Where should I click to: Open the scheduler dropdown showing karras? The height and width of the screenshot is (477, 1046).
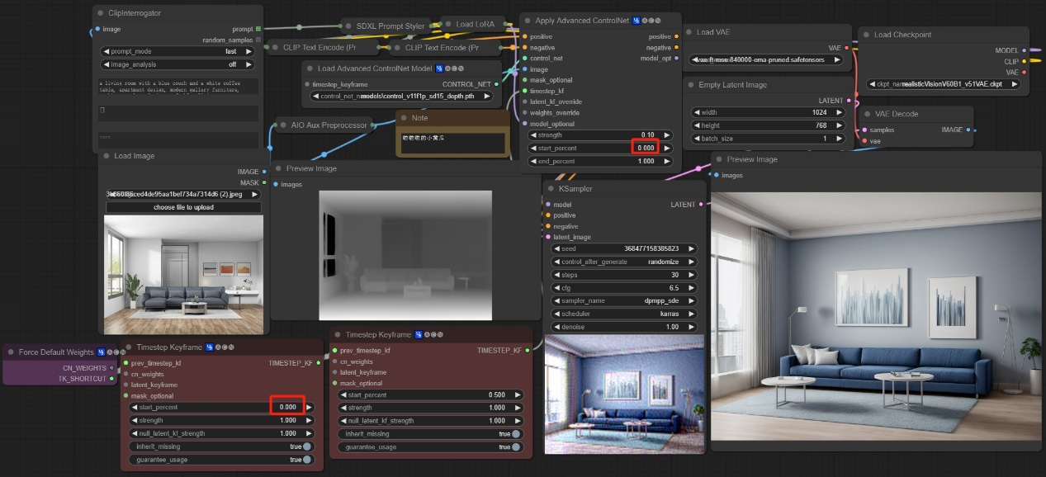624,314
